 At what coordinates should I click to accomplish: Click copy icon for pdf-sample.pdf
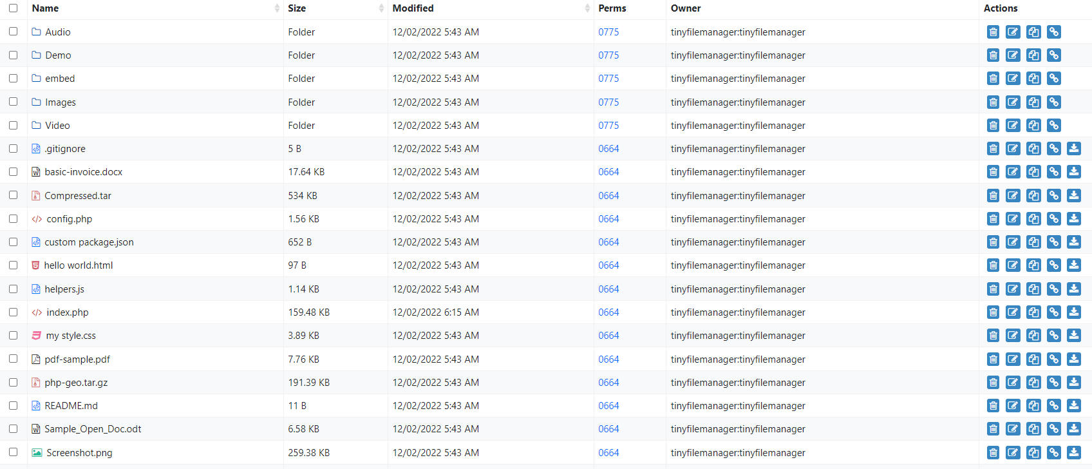pyautogui.click(x=1033, y=359)
